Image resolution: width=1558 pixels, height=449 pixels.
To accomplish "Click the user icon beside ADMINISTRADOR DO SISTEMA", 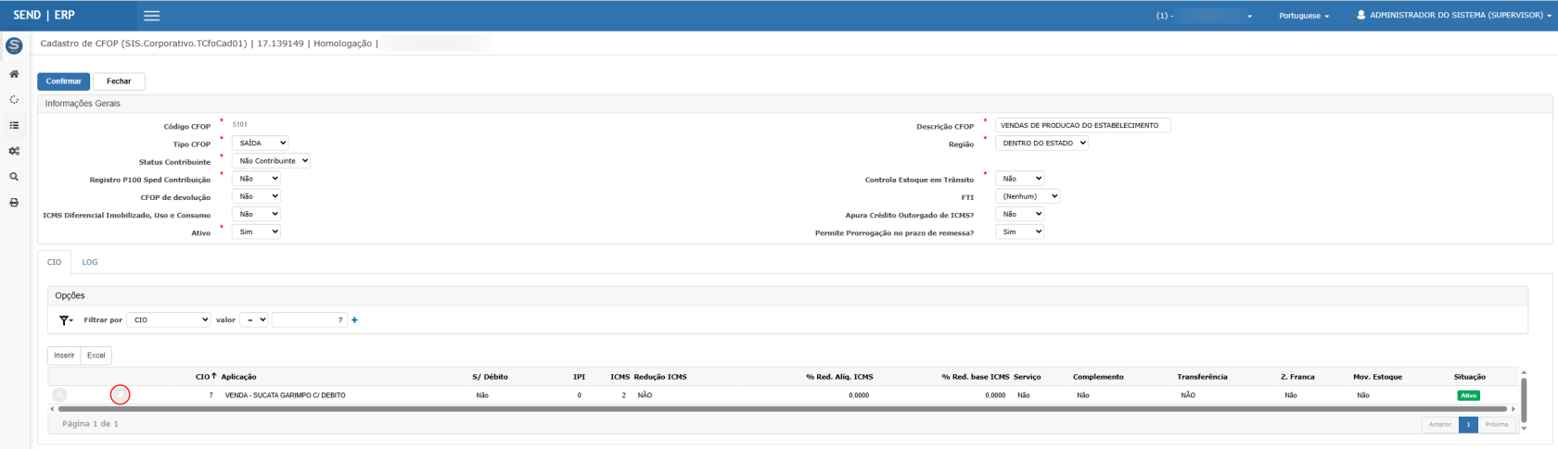I will [x=1361, y=15].
